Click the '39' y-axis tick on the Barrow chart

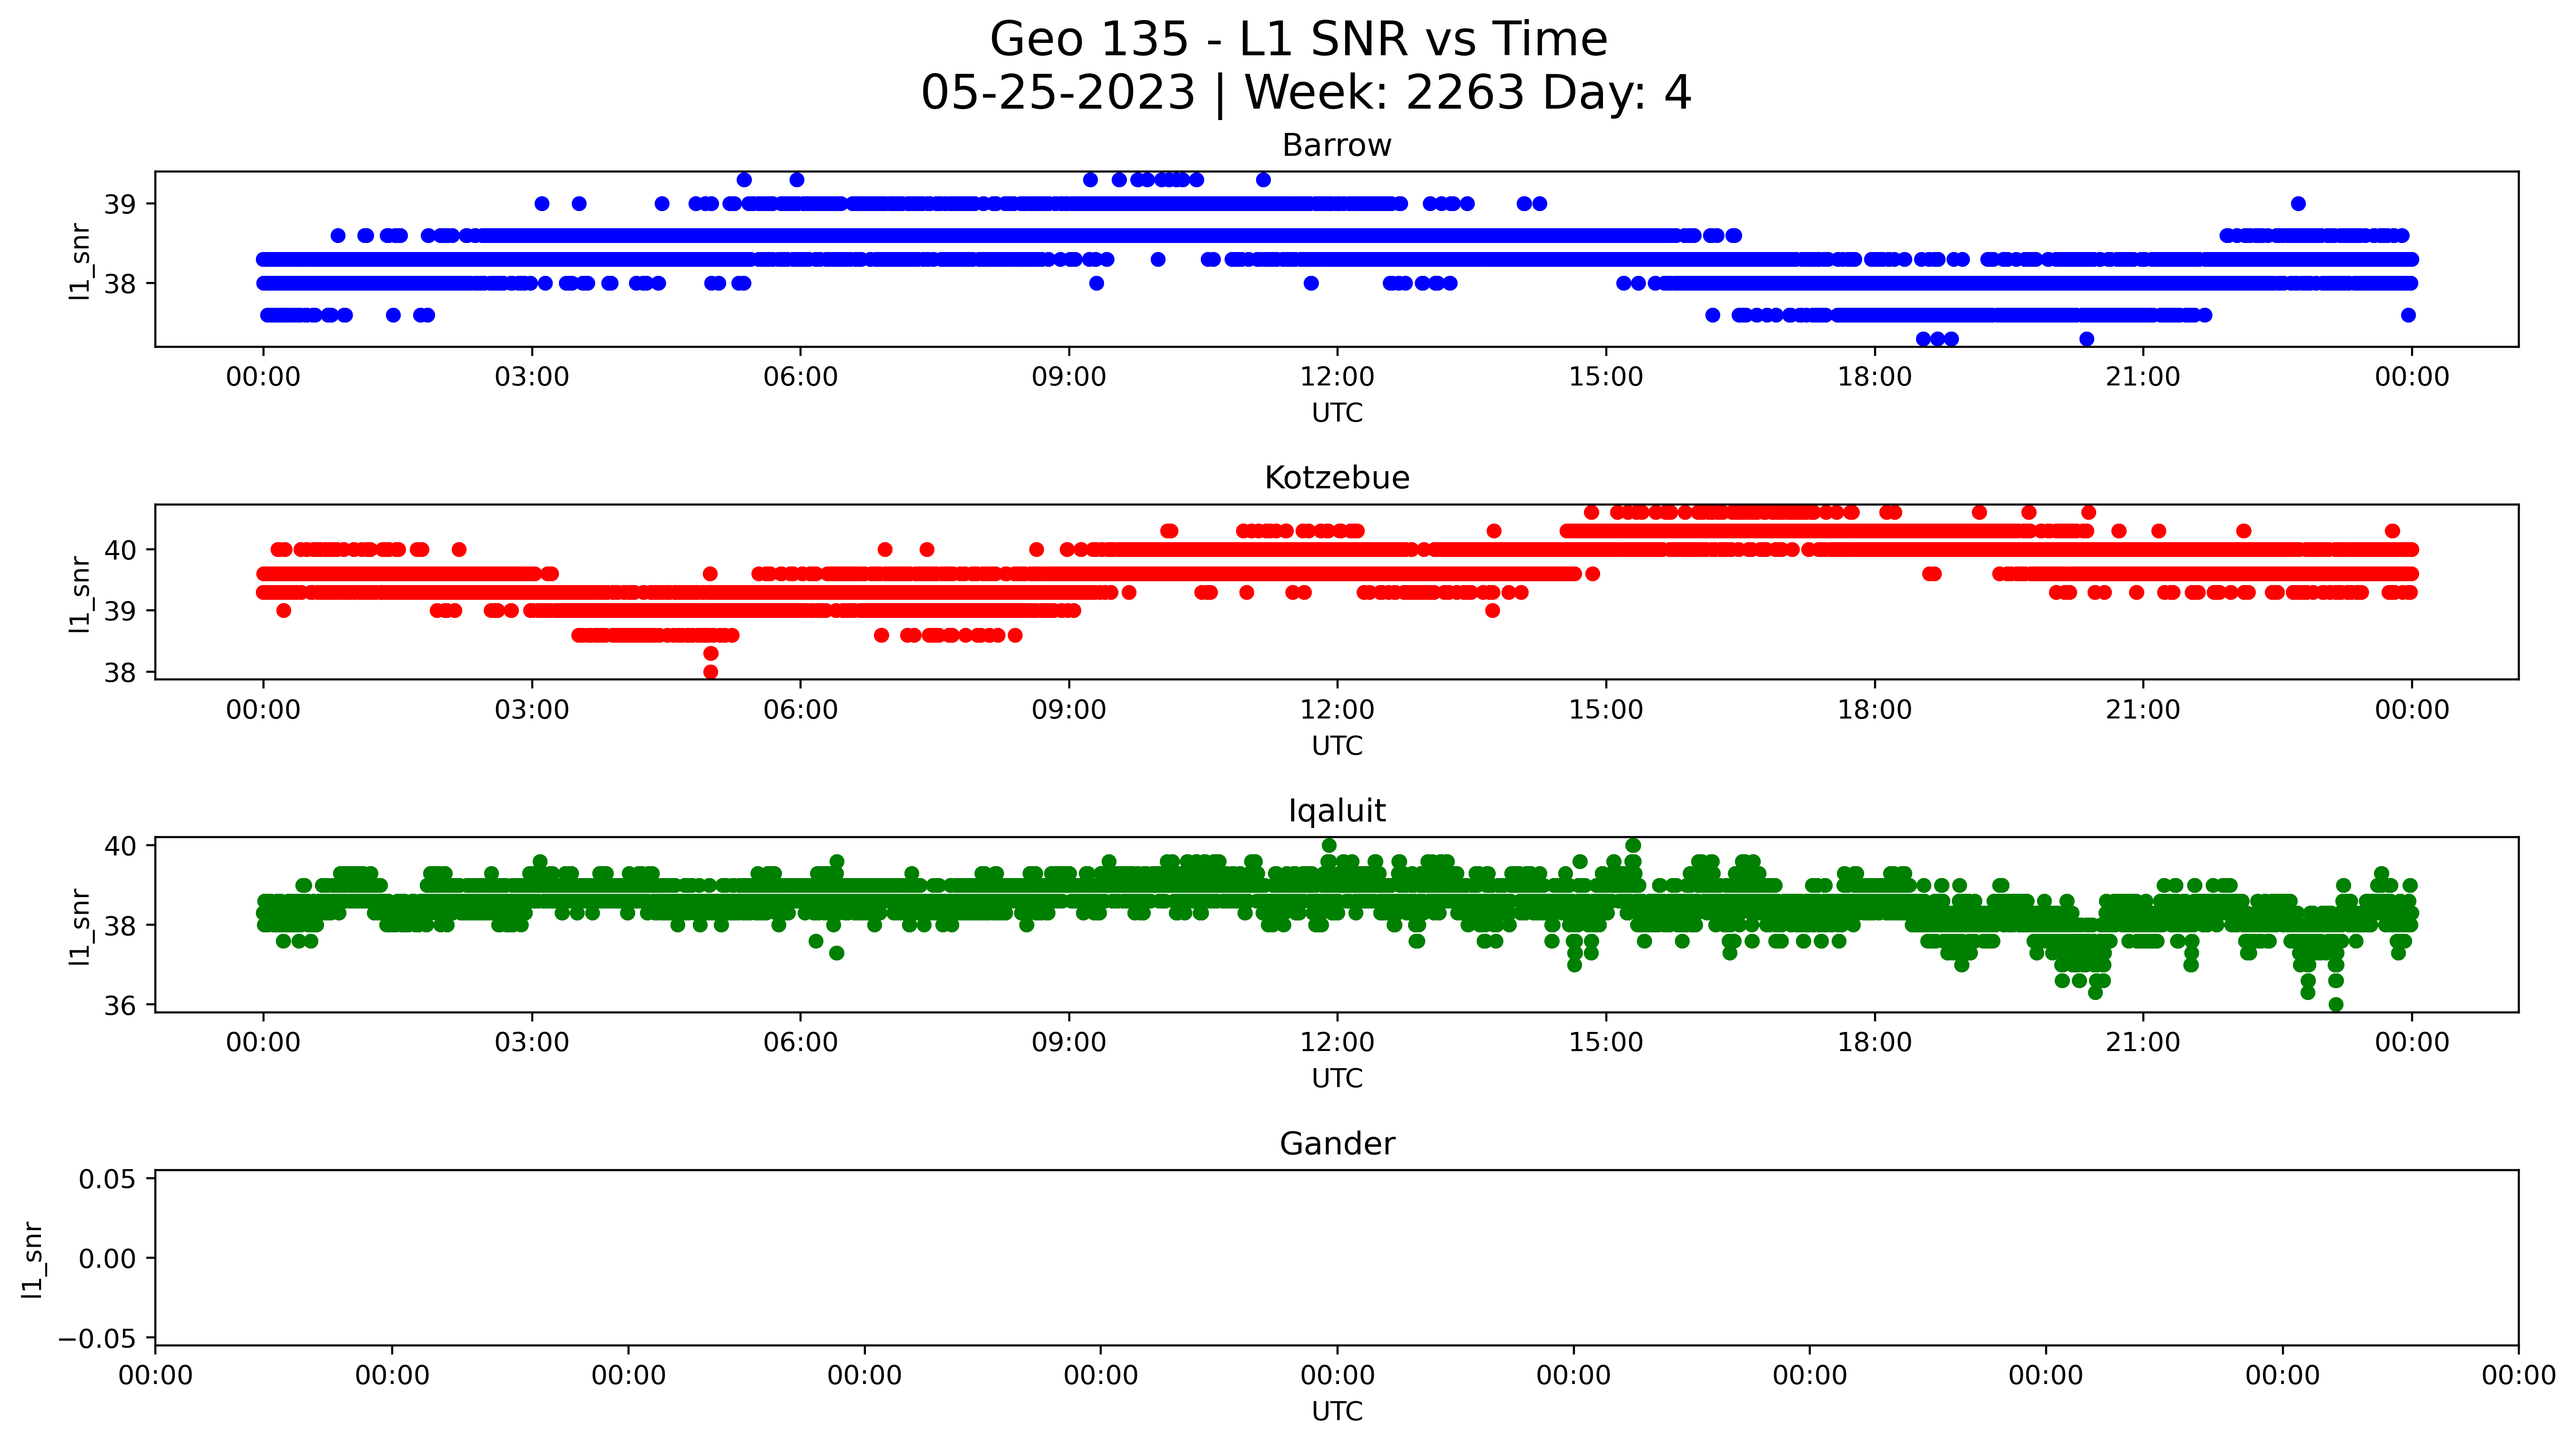tap(120, 204)
